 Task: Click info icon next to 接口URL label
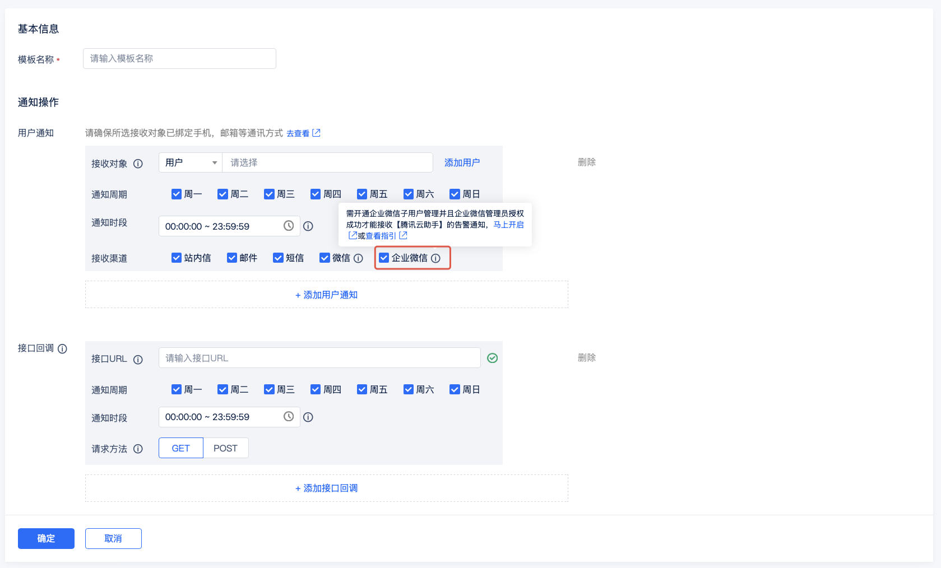(138, 360)
